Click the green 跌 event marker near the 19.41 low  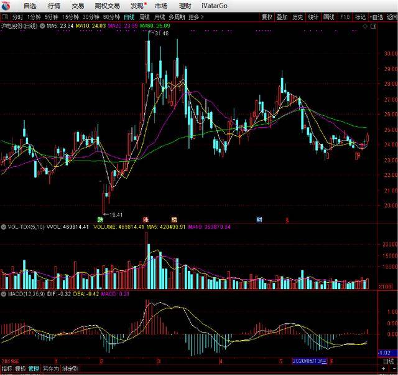coord(100,219)
